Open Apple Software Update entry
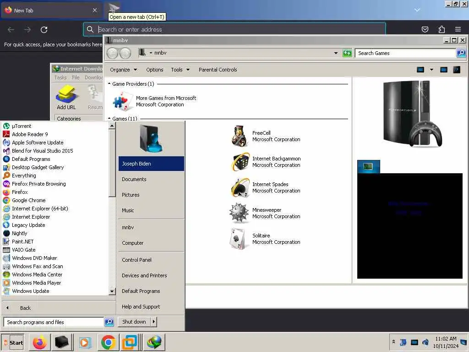The width and height of the screenshot is (469, 352). (33, 143)
